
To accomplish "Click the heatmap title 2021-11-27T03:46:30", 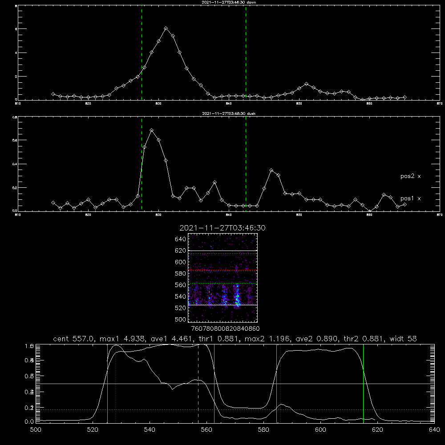I will point(222,228).
